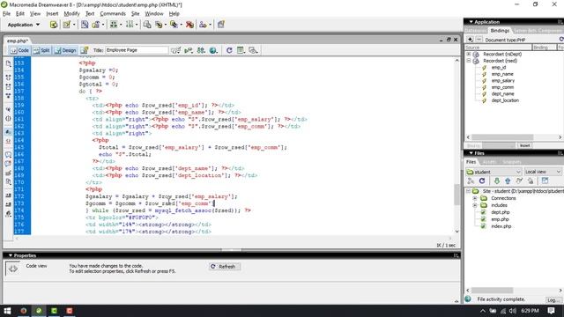Click the Update Record icon

[175, 25]
